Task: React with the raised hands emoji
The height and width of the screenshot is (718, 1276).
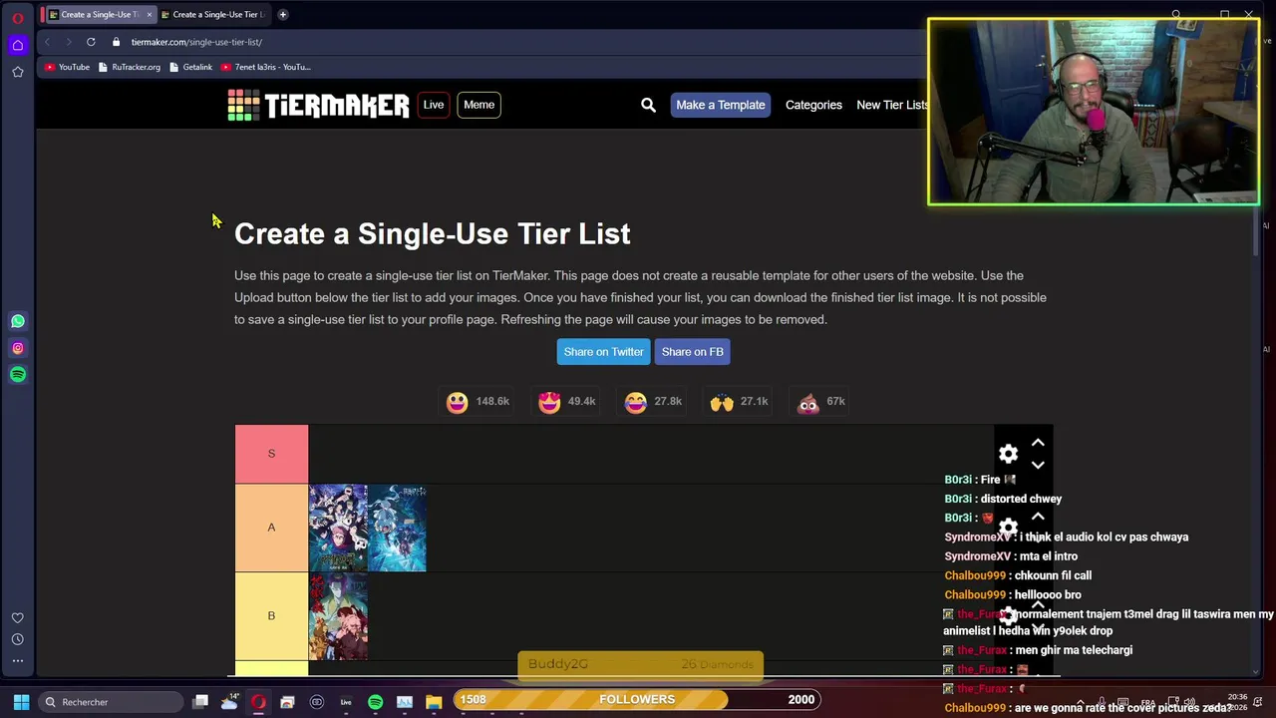Action: (722, 401)
